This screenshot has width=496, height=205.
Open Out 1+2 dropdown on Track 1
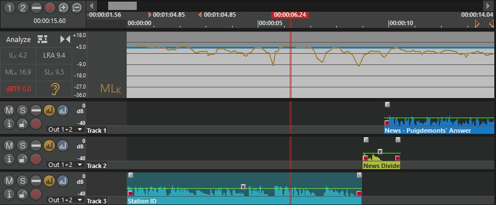[x=65, y=129]
